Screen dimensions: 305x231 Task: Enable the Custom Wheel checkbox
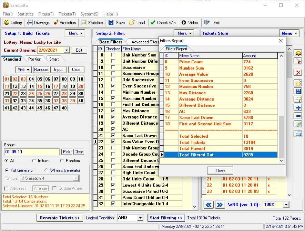point(54,188)
